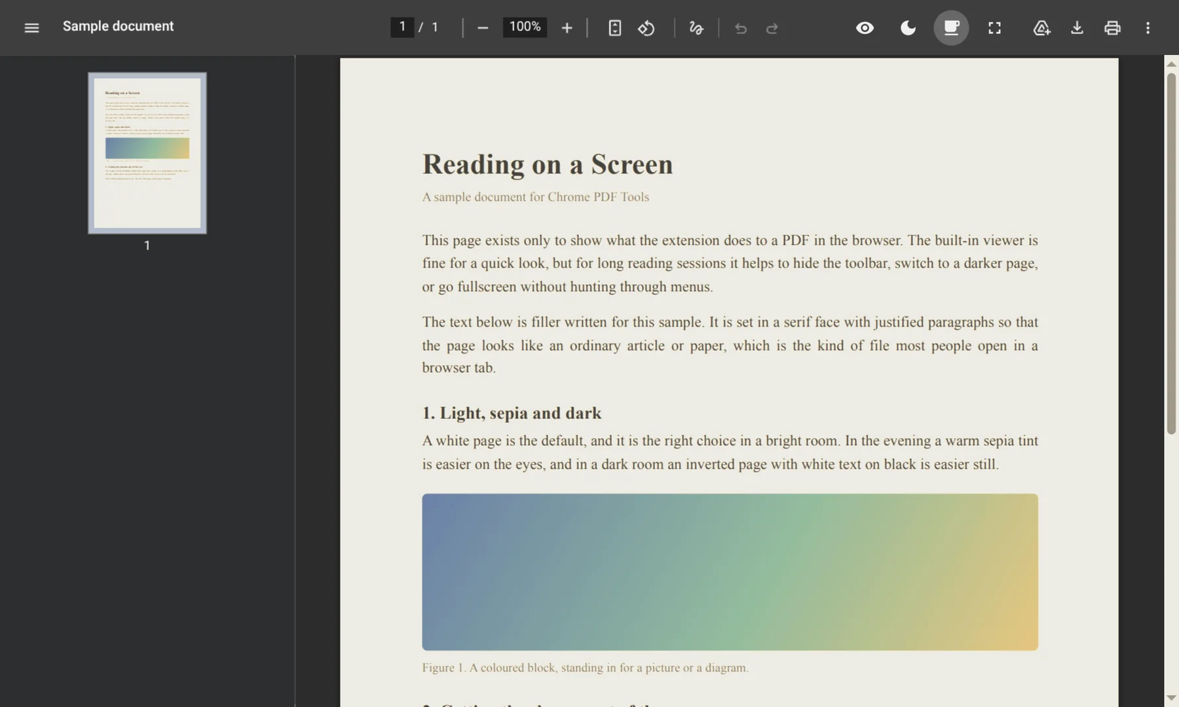Zoom in with the plus button

[x=567, y=27]
